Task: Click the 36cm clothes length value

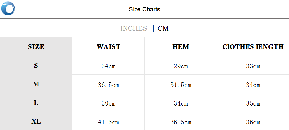Action: [253, 122]
